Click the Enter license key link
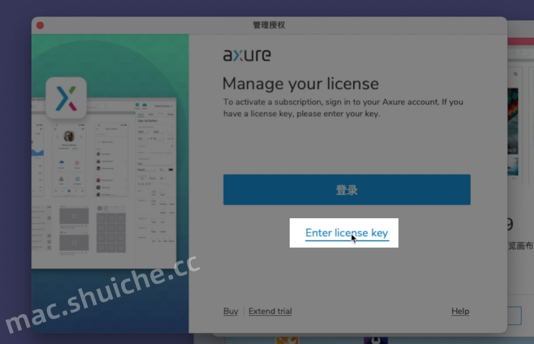Image resolution: width=534 pixels, height=344 pixels. click(346, 233)
